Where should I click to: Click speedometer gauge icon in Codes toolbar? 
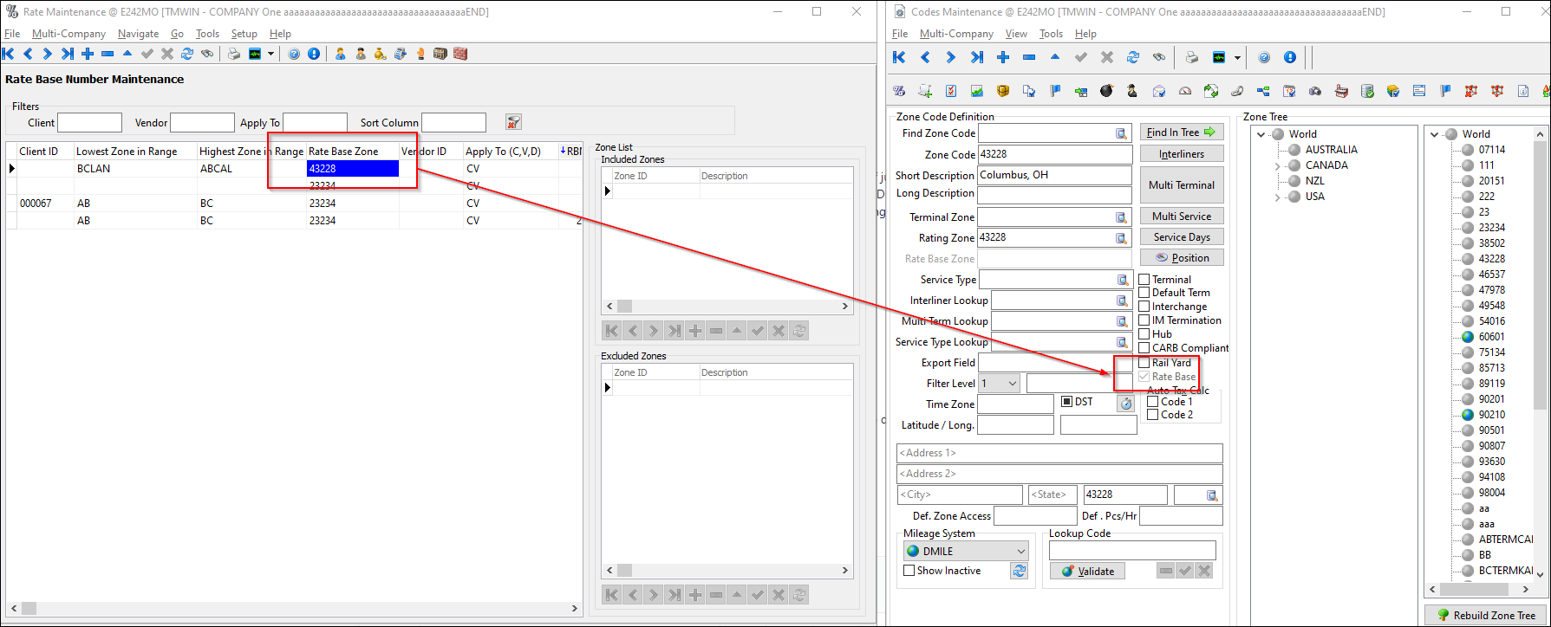coord(1185,91)
